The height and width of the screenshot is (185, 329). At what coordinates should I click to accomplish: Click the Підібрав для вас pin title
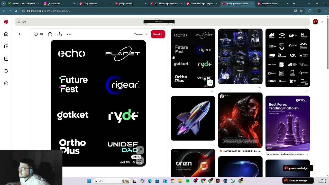(x=238, y=151)
